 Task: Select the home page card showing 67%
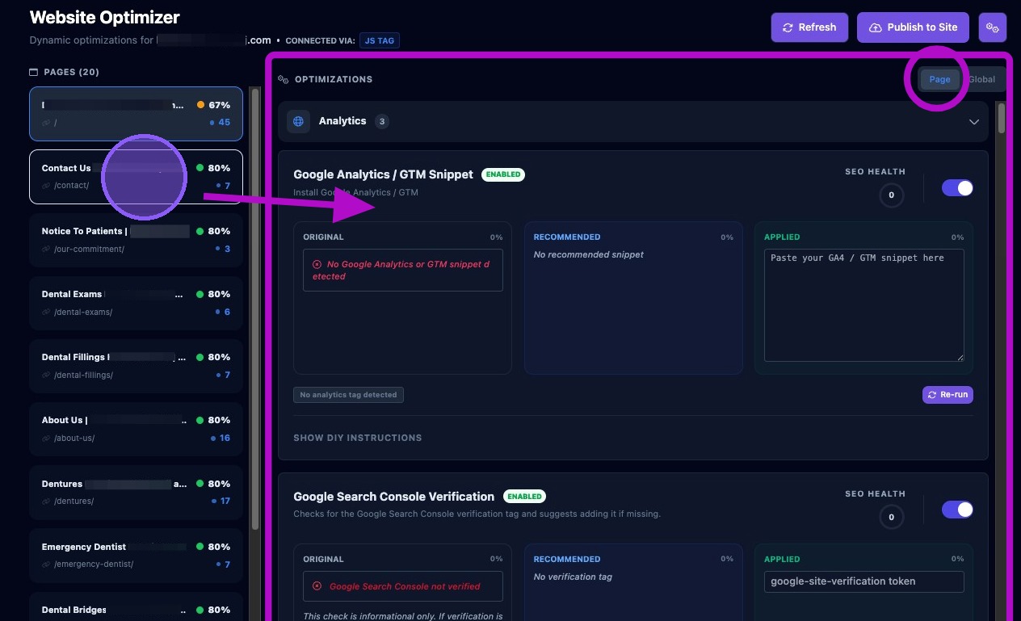[x=136, y=113]
